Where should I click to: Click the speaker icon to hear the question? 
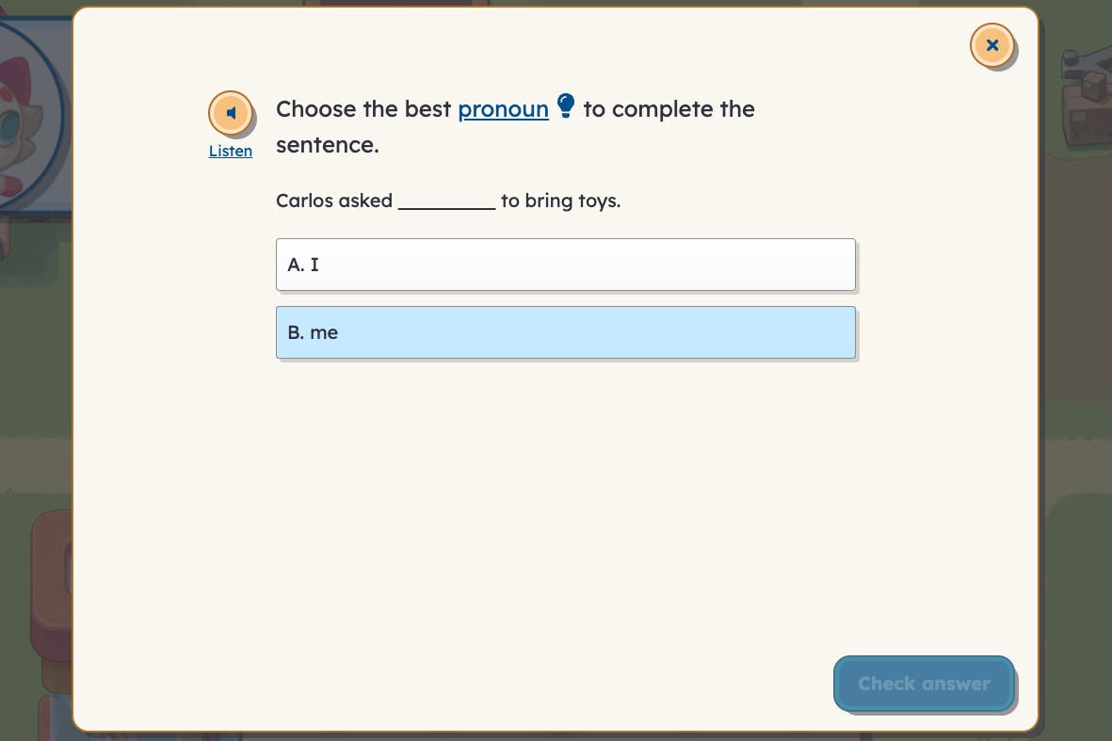tap(231, 112)
